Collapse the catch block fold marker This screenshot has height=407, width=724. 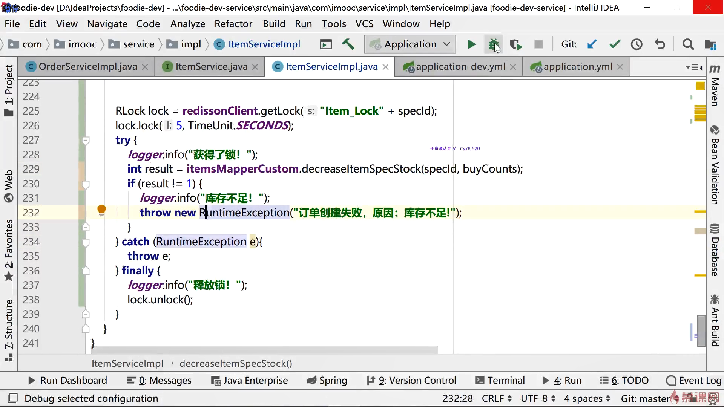click(x=86, y=242)
